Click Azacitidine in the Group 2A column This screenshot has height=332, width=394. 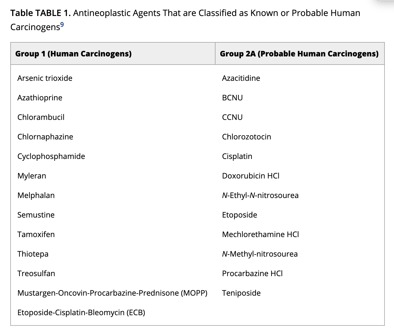click(241, 78)
